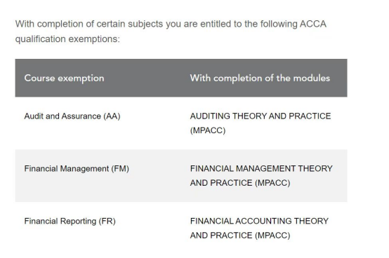The image size is (389, 258).
Task: Click the gray table header bar
Action: 181,78
